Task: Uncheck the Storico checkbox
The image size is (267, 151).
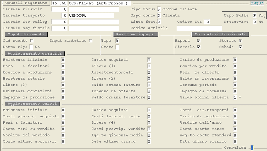Action: pyautogui.click(x=240, y=40)
